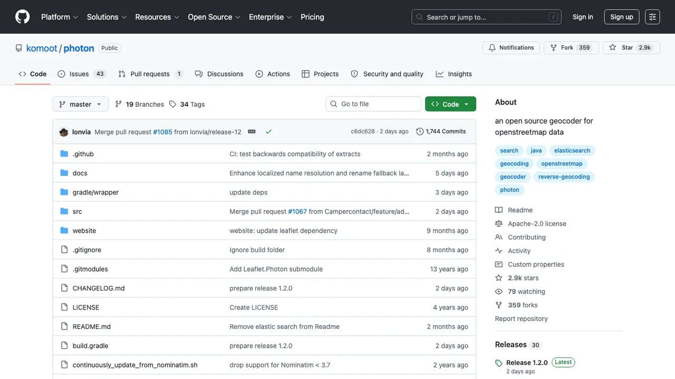Open the master branch selector
Viewport: 675px width, 379px height.
81,104
